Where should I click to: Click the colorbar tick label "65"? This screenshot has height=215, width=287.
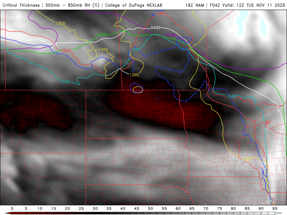192,209
